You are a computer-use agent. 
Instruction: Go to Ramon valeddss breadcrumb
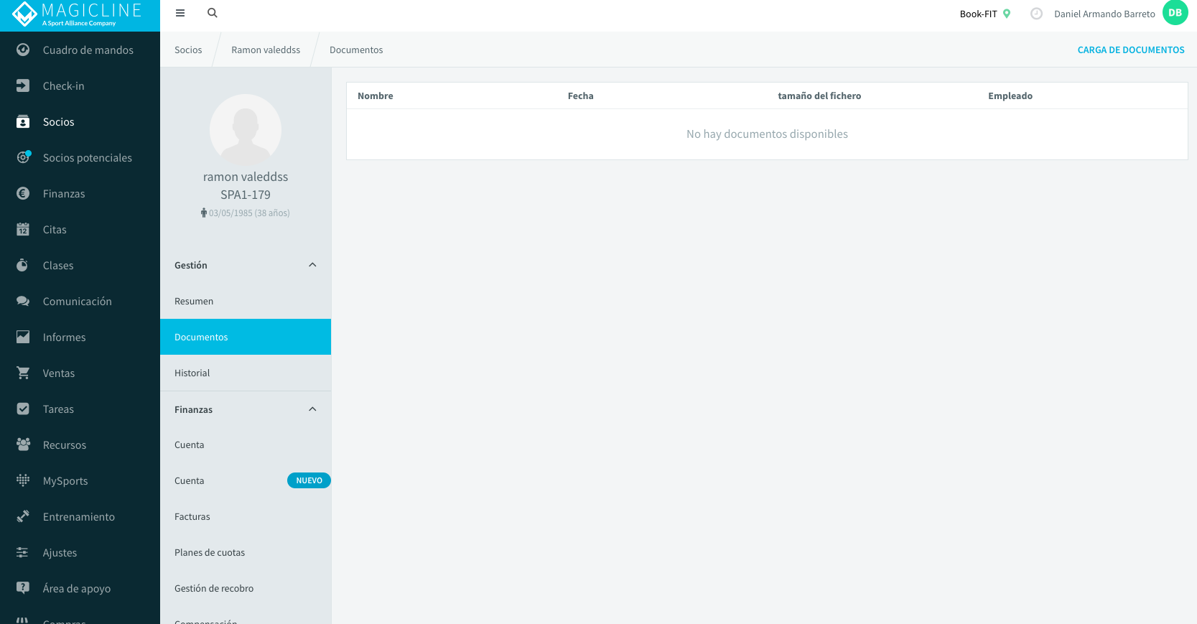click(x=266, y=50)
